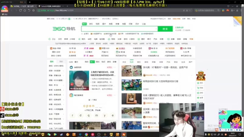The image size is (244, 137).
Task: Click the 购物 cart item in side panel
Action: (200, 88)
